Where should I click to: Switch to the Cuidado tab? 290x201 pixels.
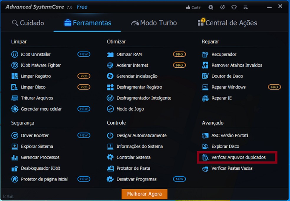point(28,23)
